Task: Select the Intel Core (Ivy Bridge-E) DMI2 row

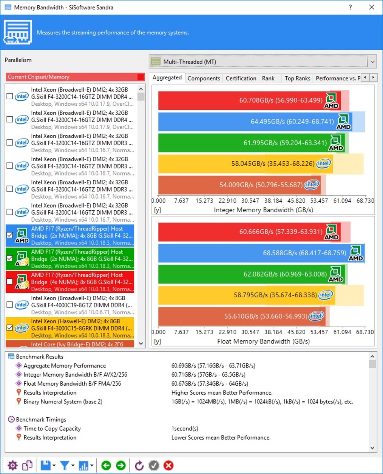Action: point(70,344)
